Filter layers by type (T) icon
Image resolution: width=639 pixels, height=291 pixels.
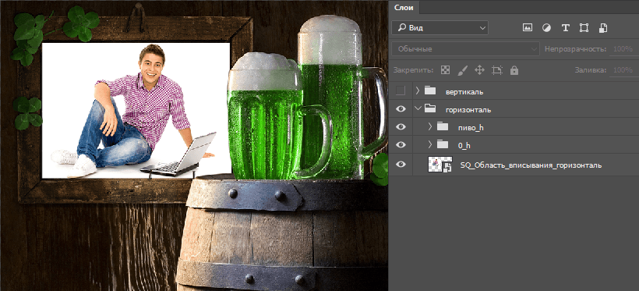(x=565, y=28)
